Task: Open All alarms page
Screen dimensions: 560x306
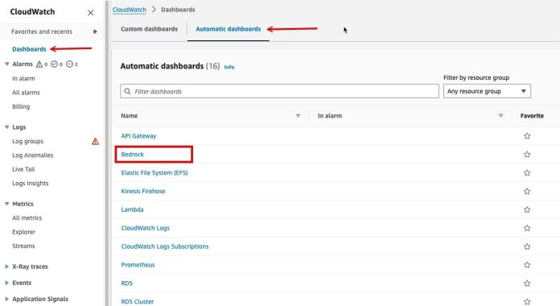Action: pyautogui.click(x=26, y=93)
